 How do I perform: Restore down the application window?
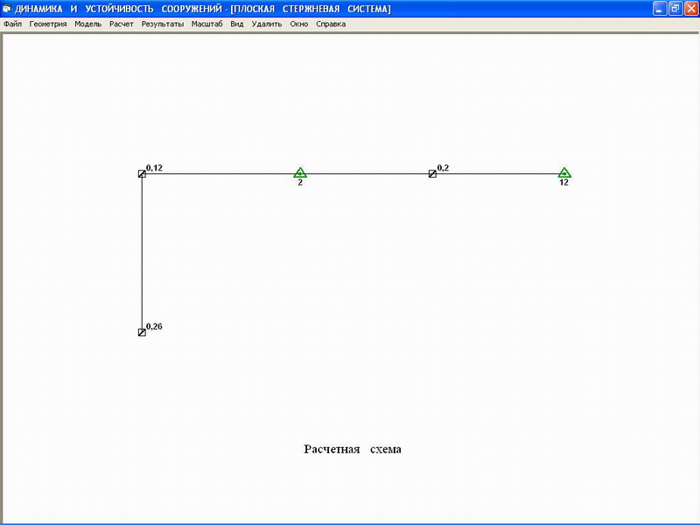(x=675, y=9)
